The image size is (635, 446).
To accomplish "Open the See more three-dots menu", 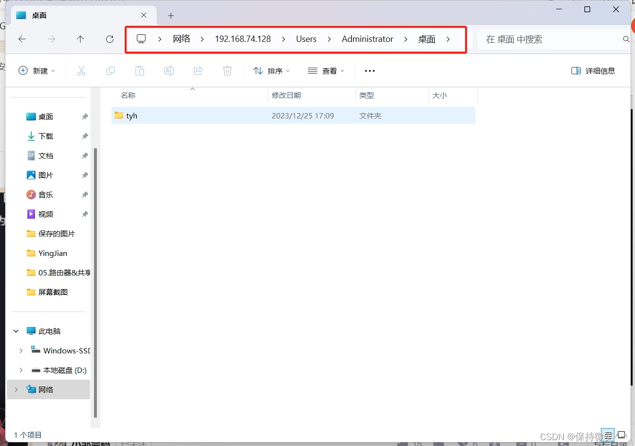I will click(x=370, y=71).
